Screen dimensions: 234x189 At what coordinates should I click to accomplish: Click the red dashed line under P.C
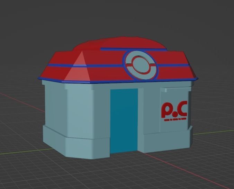175,120
